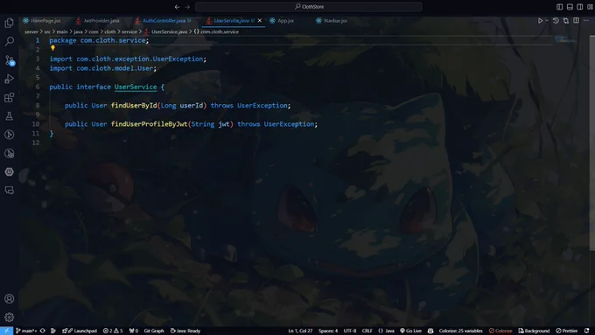Open the Accounts menu in activity bar
This screenshot has height=335, width=595.
coord(9,298)
